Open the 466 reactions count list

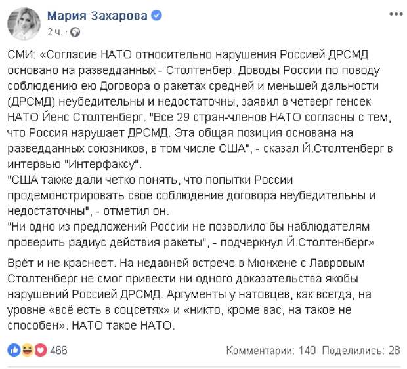pyautogui.click(x=58, y=351)
